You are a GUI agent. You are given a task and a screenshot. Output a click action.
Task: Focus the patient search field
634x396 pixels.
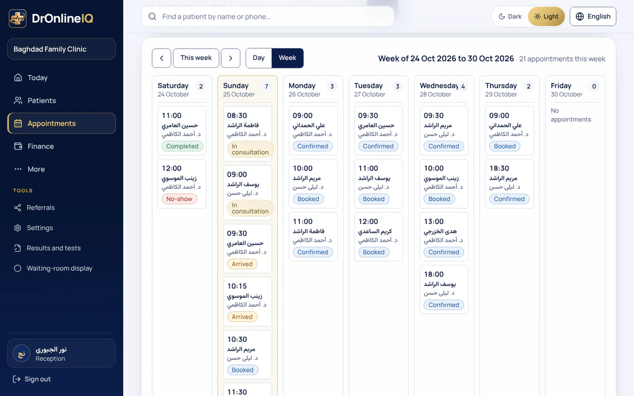click(x=267, y=17)
